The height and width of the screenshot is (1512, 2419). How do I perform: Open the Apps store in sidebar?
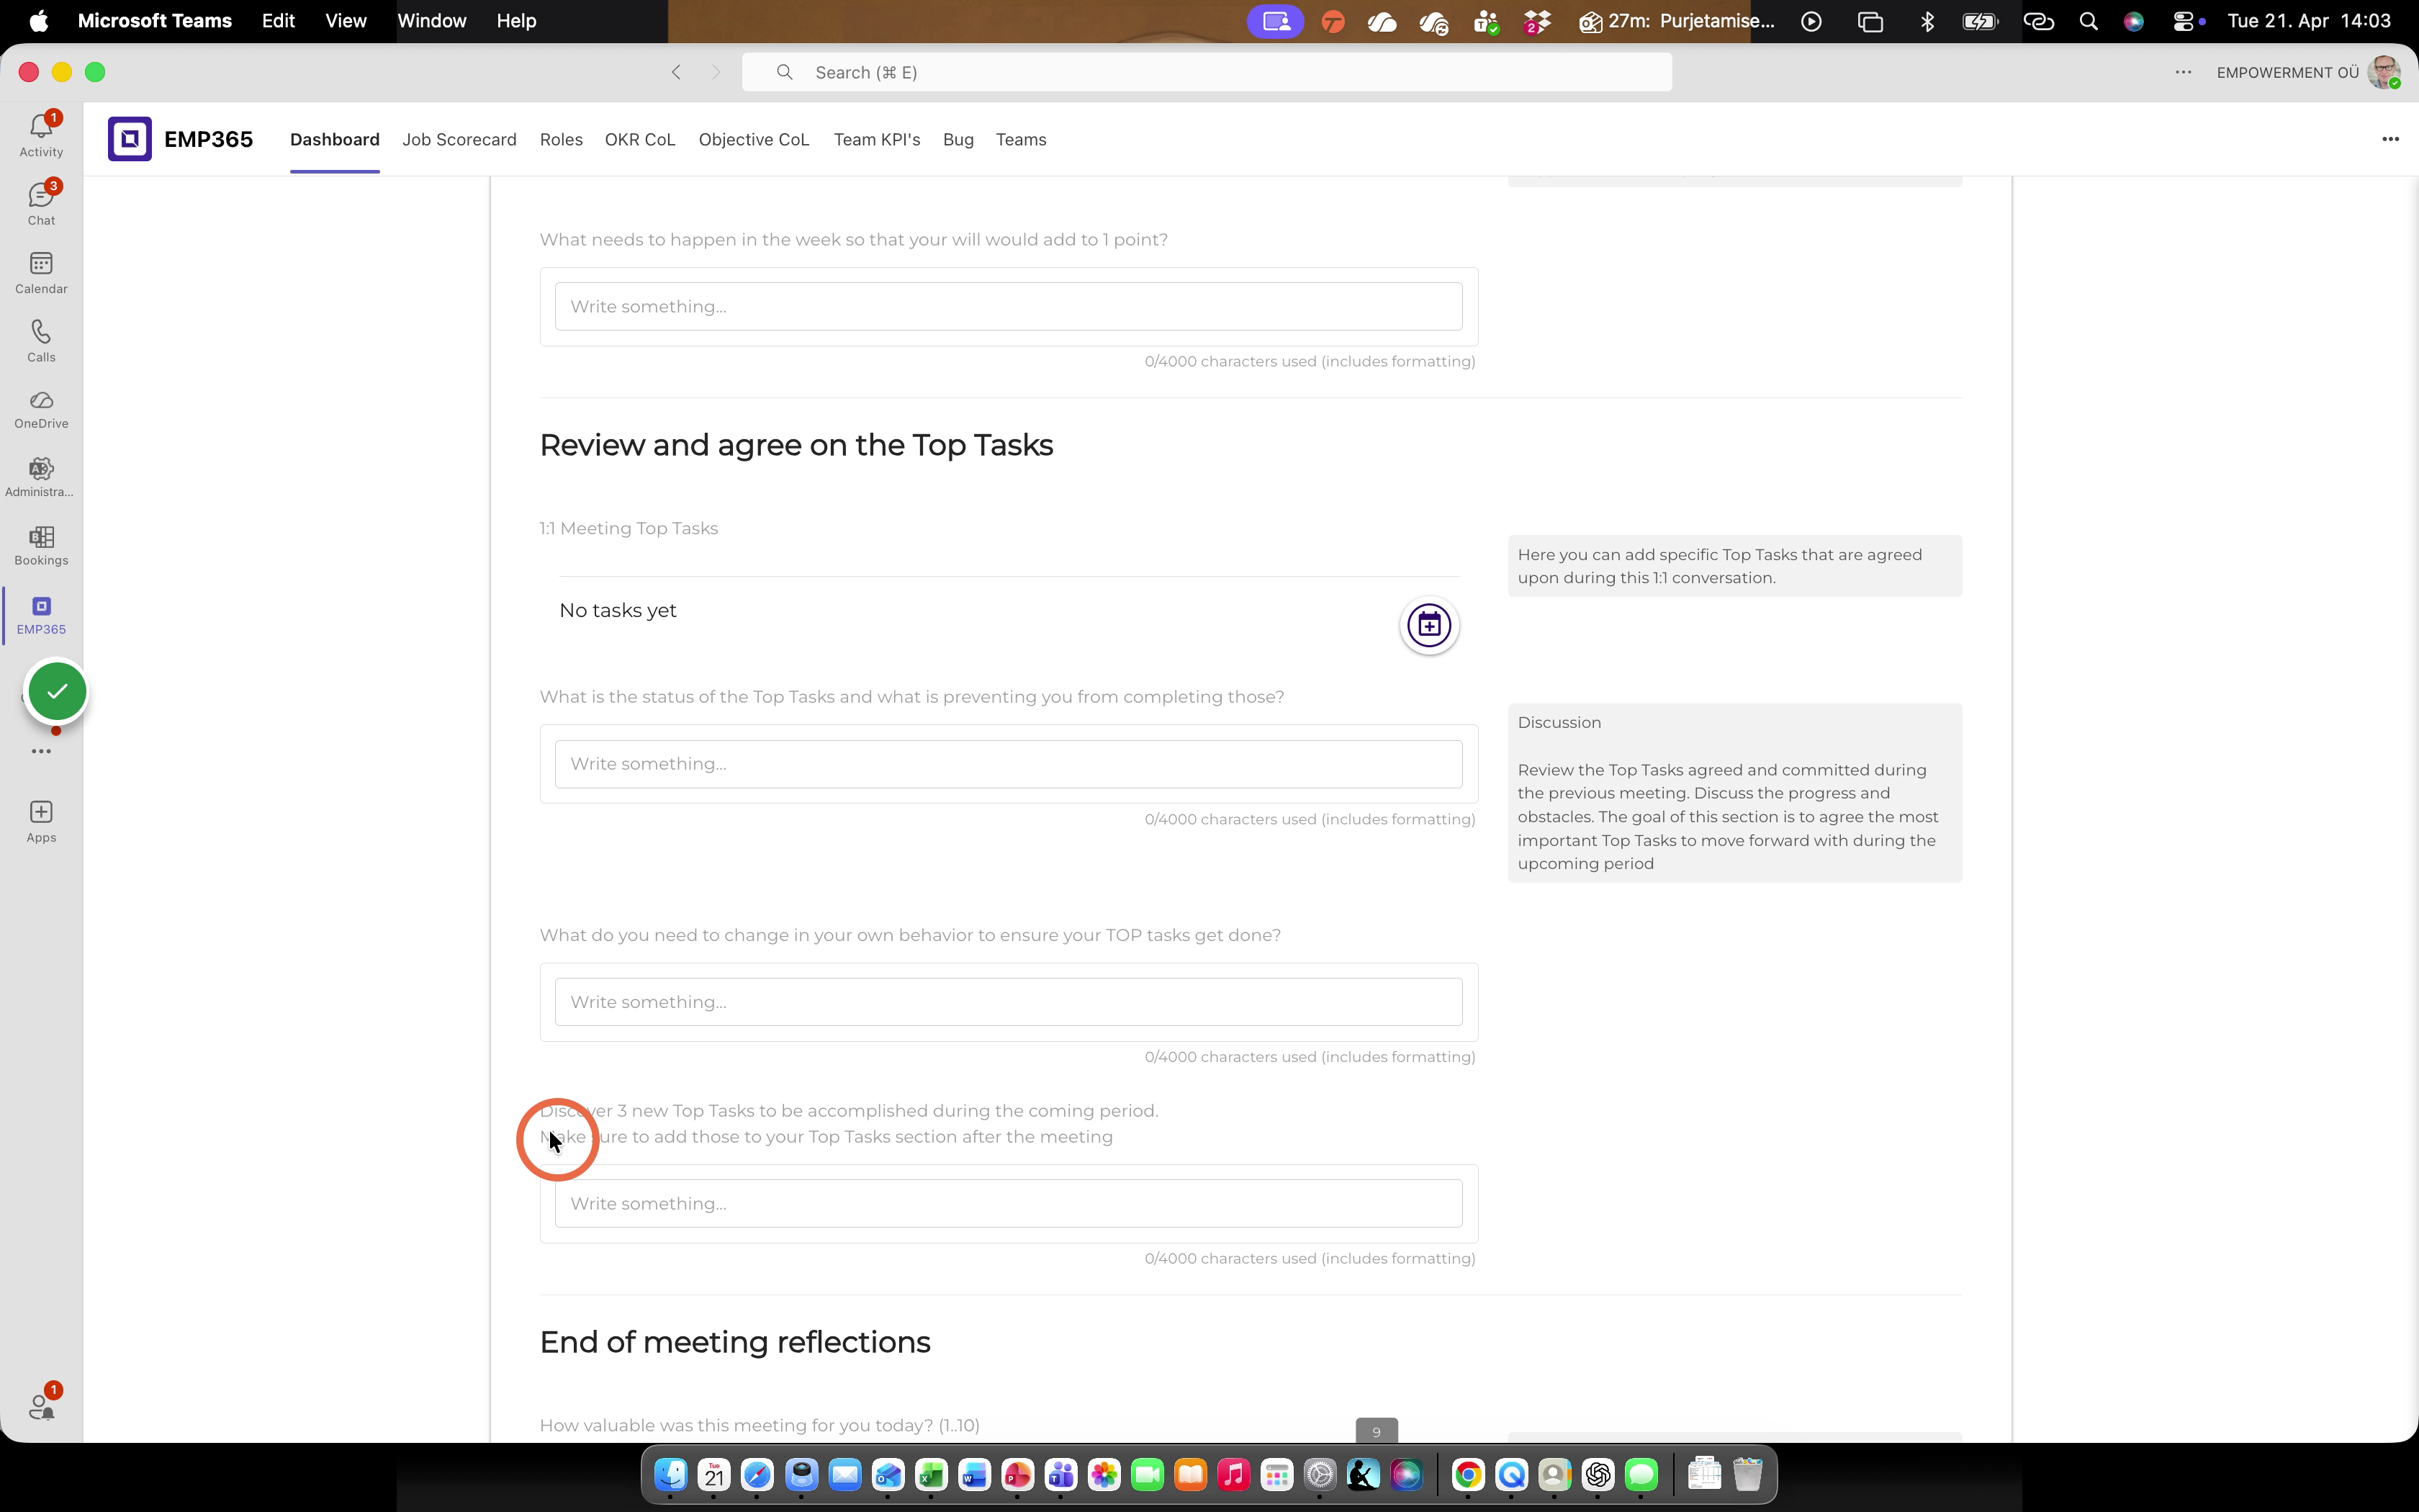[41, 821]
